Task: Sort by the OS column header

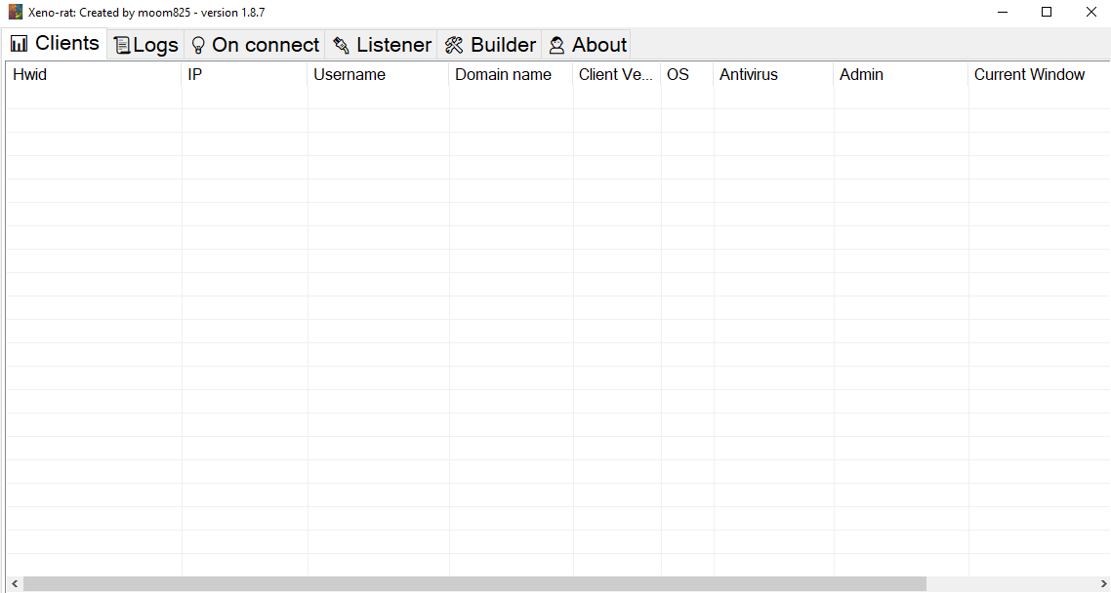Action: pos(687,75)
